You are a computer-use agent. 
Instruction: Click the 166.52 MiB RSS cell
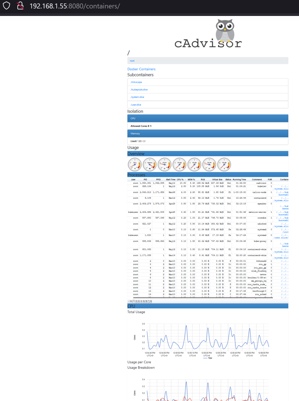[203, 183]
